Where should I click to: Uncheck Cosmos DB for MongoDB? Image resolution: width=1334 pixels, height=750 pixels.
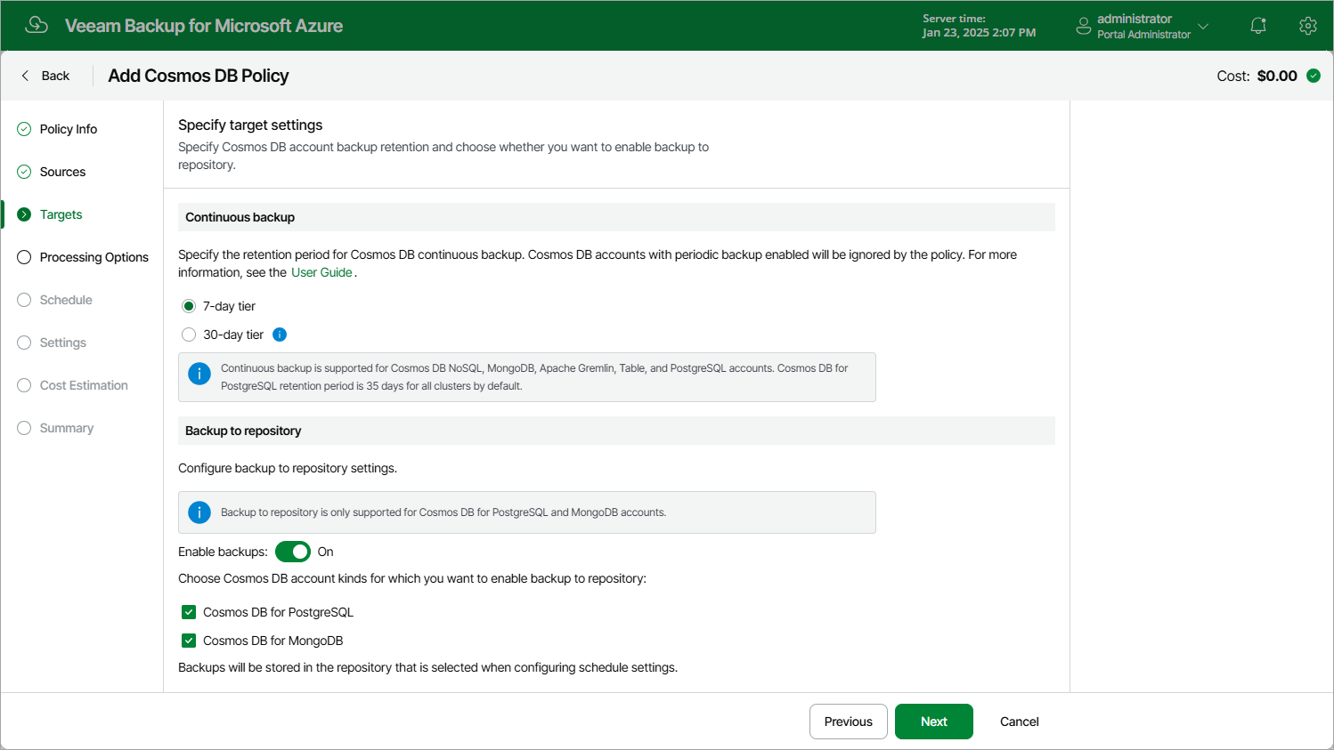point(189,641)
